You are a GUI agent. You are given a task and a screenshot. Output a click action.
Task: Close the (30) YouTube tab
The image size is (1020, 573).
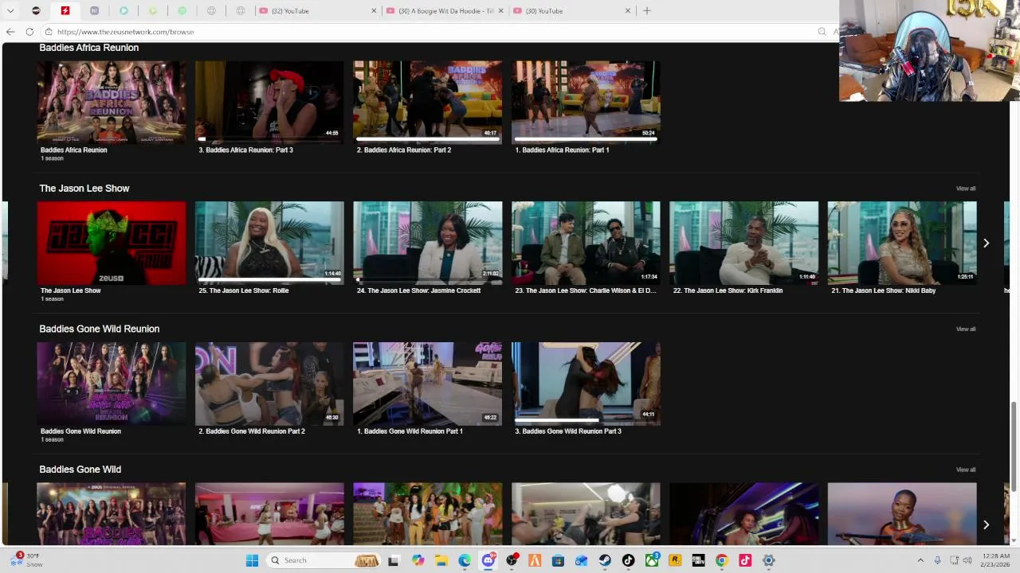click(x=628, y=11)
